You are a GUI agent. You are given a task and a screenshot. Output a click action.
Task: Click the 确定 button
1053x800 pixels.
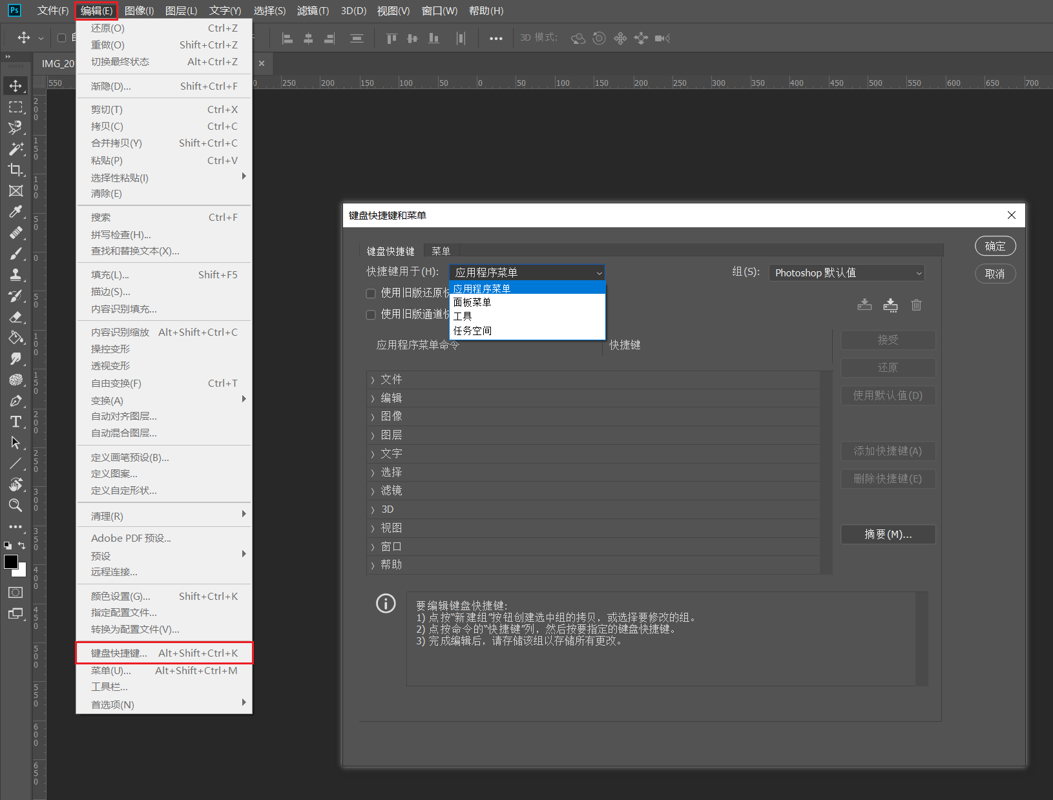pyautogui.click(x=995, y=246)
